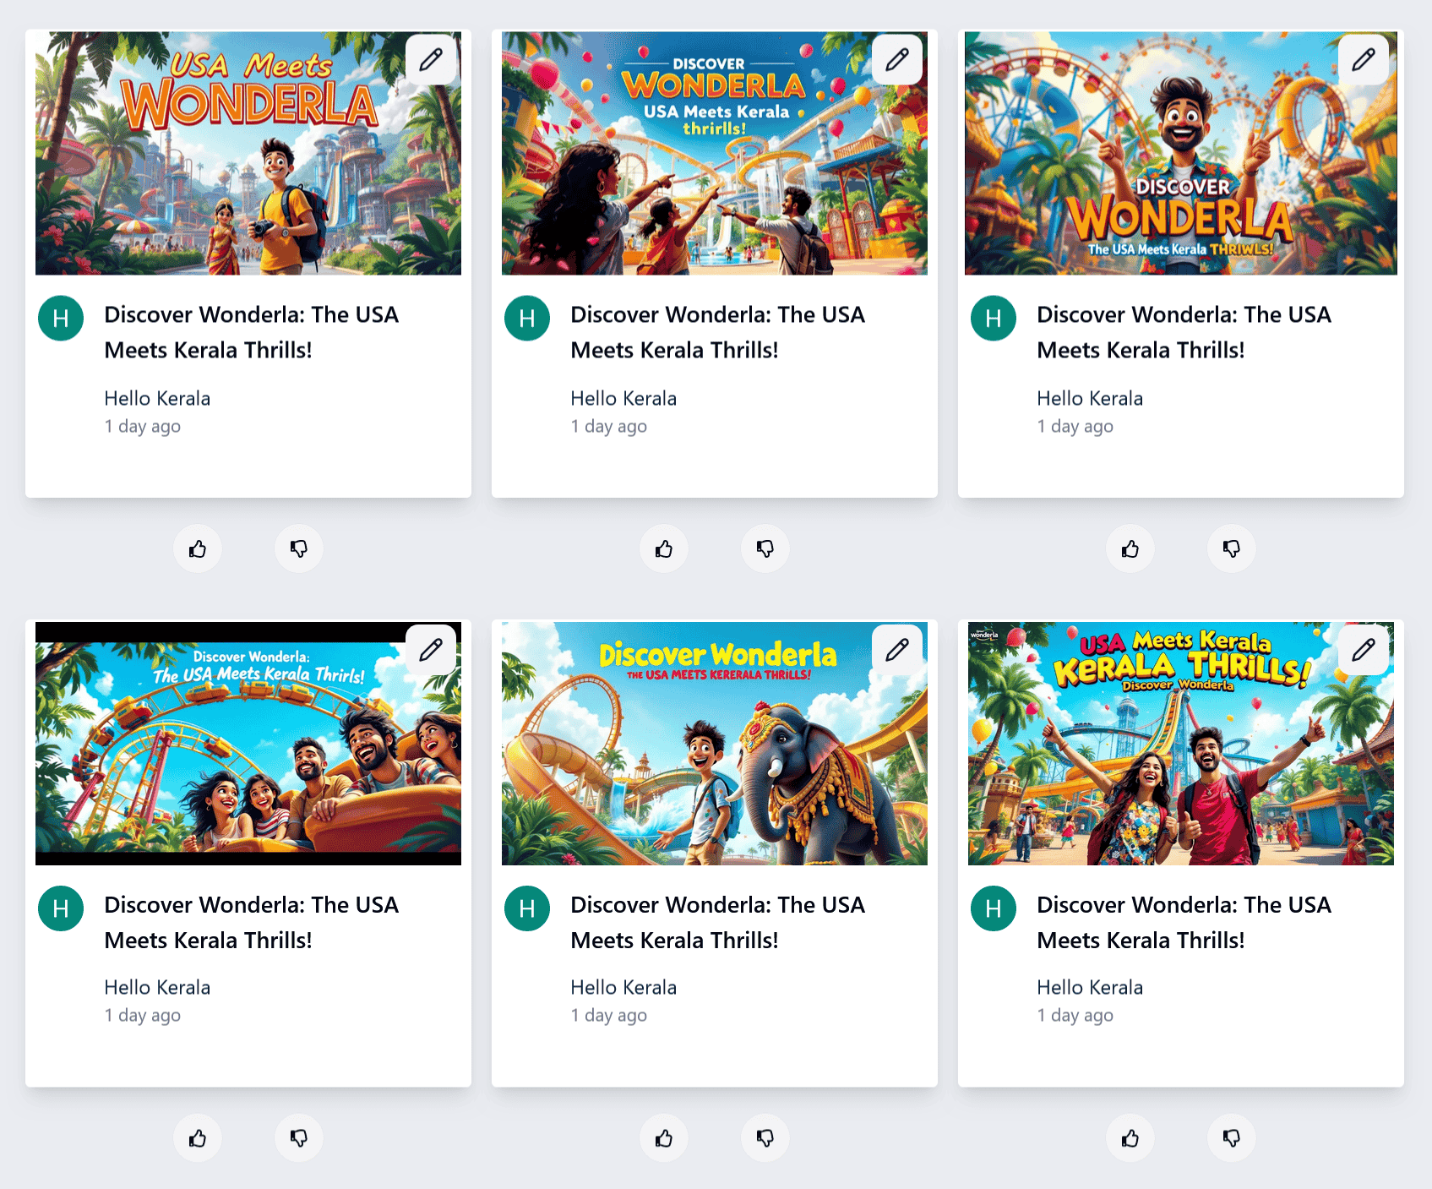Dislike the bearded man 'THRIWLS' card
The width and height of the screenshot is (1432, 1189).
[1232, 549]
